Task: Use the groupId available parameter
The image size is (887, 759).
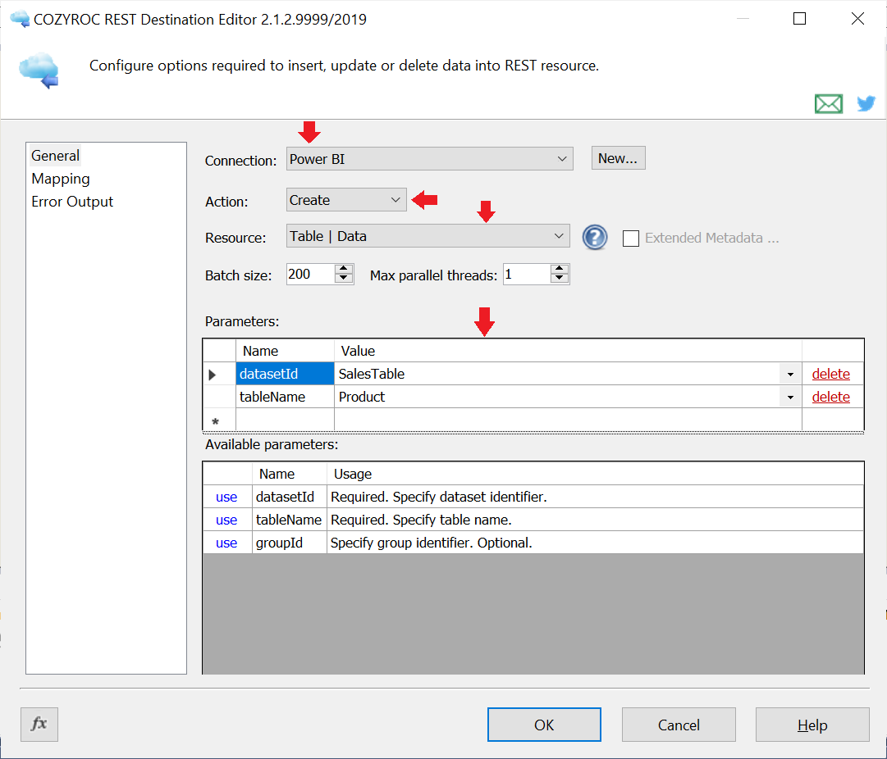Action: click(226, 543)
